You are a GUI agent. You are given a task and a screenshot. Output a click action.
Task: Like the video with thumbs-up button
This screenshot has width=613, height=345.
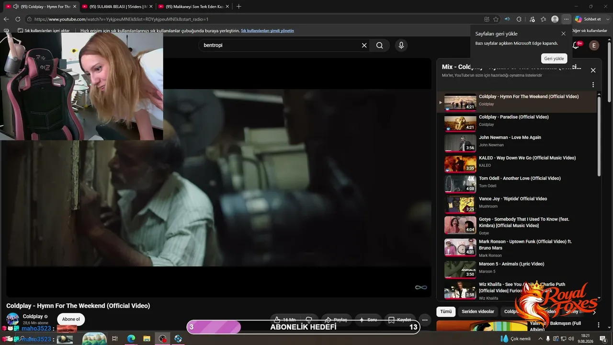coord(285,320)
